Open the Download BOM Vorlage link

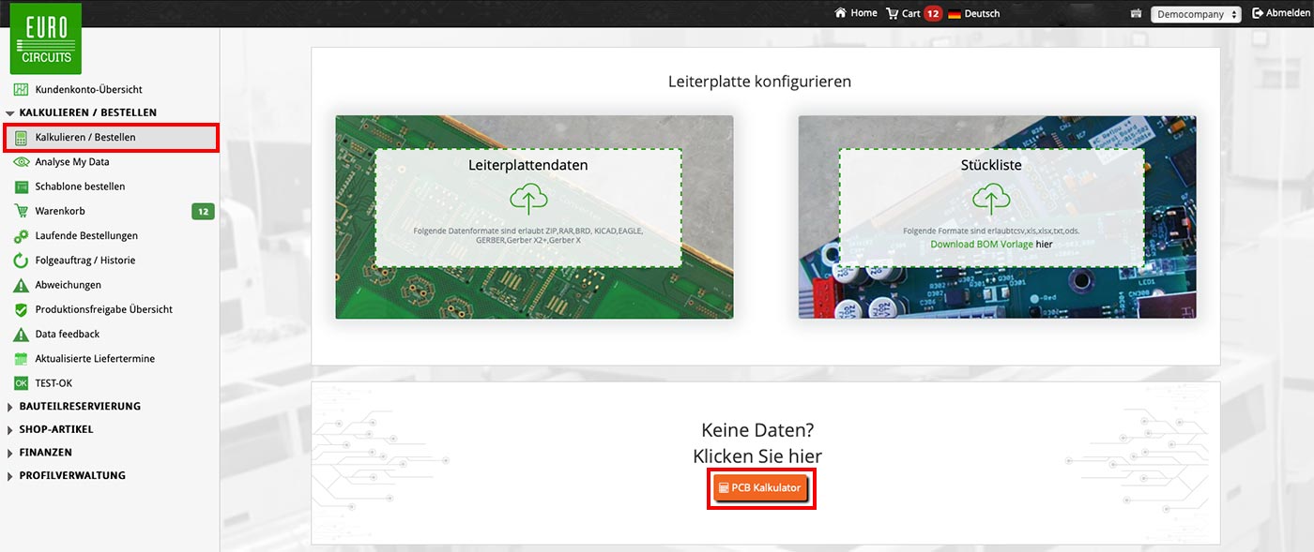pyautogui.click(x=982, y=245)
